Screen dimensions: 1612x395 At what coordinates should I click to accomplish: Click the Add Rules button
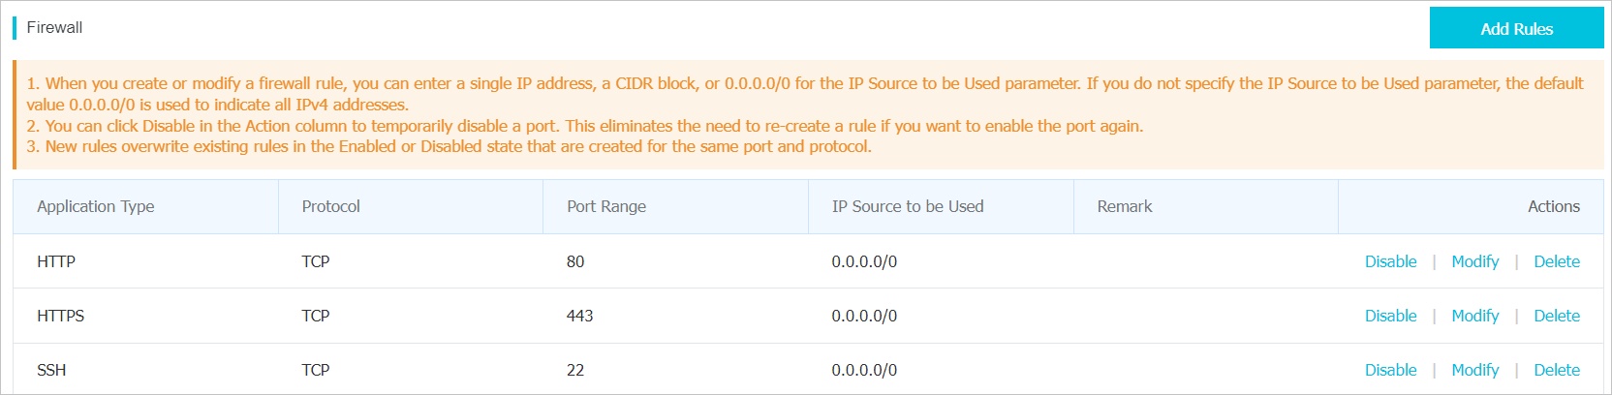1516,28
